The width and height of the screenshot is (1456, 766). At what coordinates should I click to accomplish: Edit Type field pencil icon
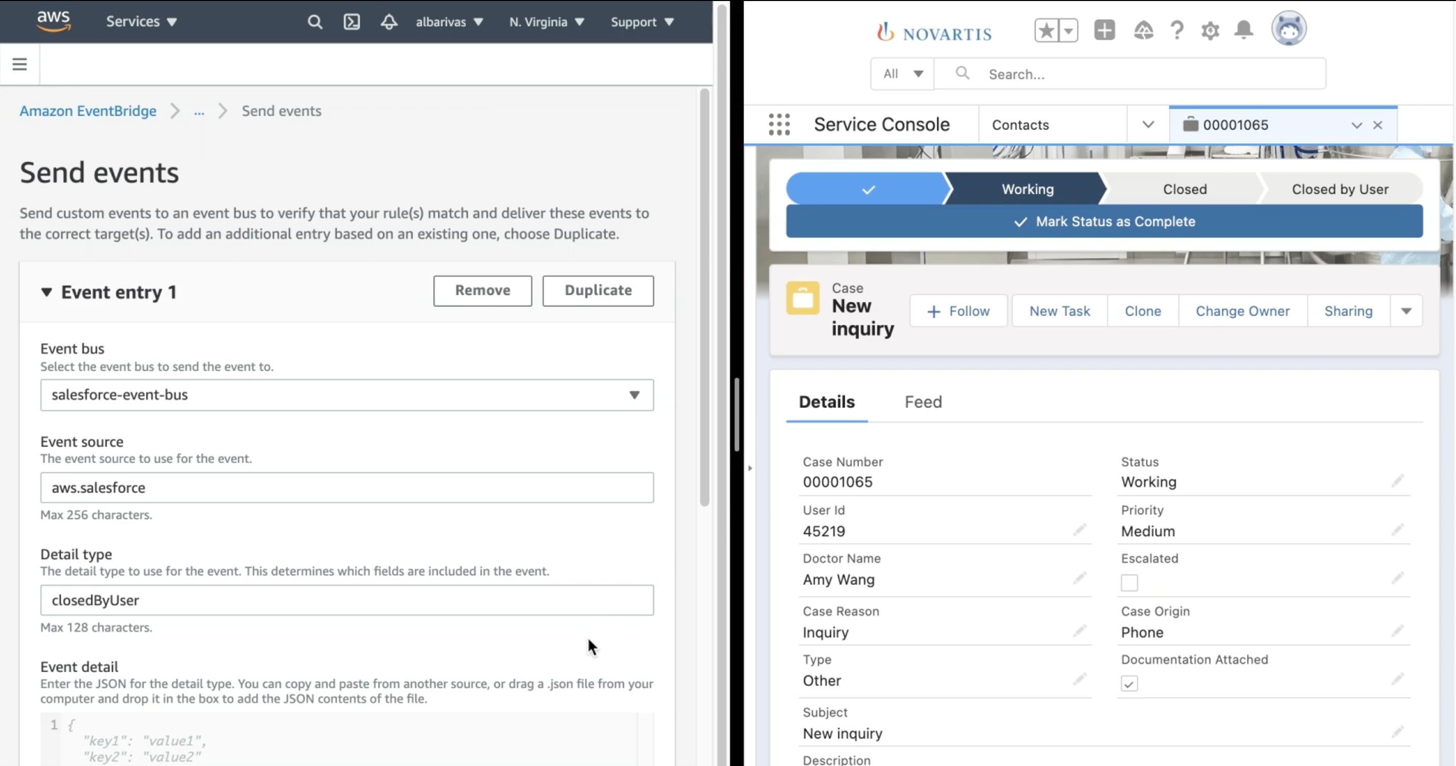[x=1080, y=679]
